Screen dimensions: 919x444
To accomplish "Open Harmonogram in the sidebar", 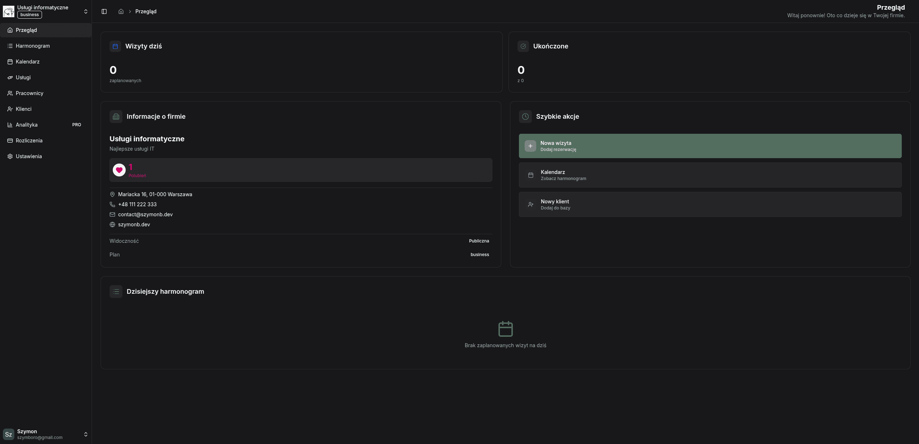I will [x=33, y=46].
